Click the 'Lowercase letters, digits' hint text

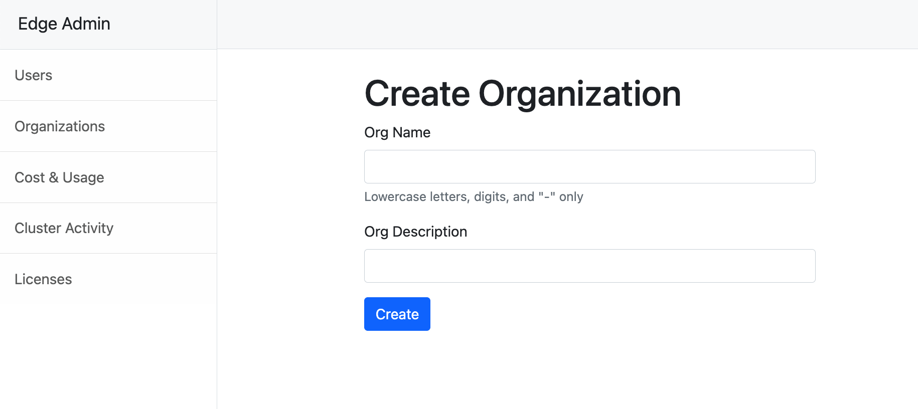click(474, 196)
